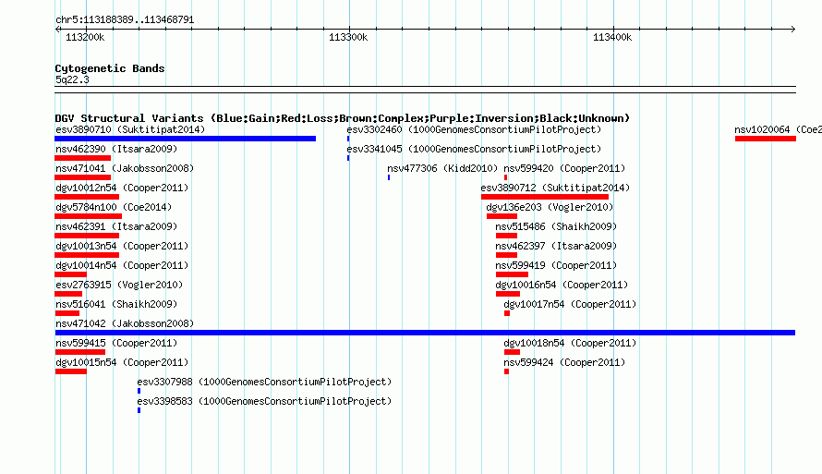Open esv3302460 1000GenomesConsortiumPilotProject variant label
The width and height of the screenshot is (822, 474).
[474, 129]
